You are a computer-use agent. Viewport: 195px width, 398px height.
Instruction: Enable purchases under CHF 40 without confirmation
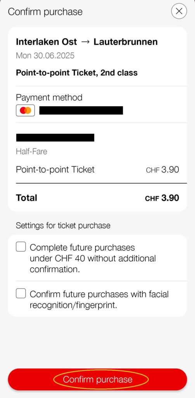(x=21, y=247)
